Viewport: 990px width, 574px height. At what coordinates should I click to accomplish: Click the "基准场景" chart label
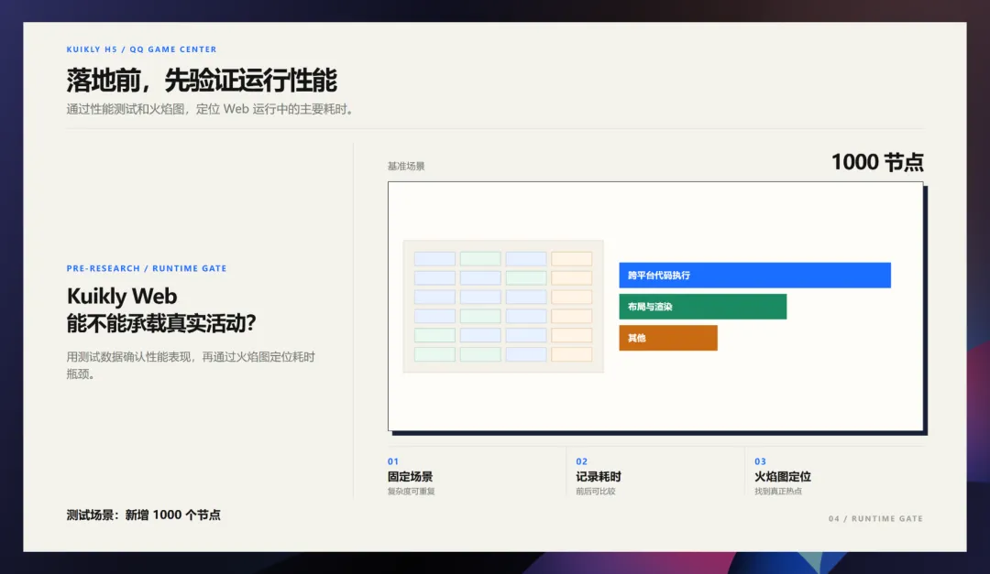click(x=406, y=166)
